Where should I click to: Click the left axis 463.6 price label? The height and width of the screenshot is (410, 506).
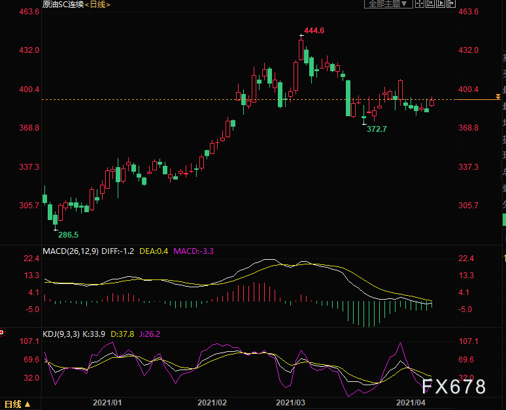tap(29, 12)
